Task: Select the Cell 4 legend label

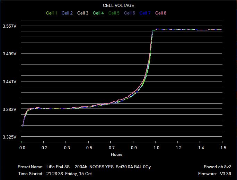Action: (98, 13)
